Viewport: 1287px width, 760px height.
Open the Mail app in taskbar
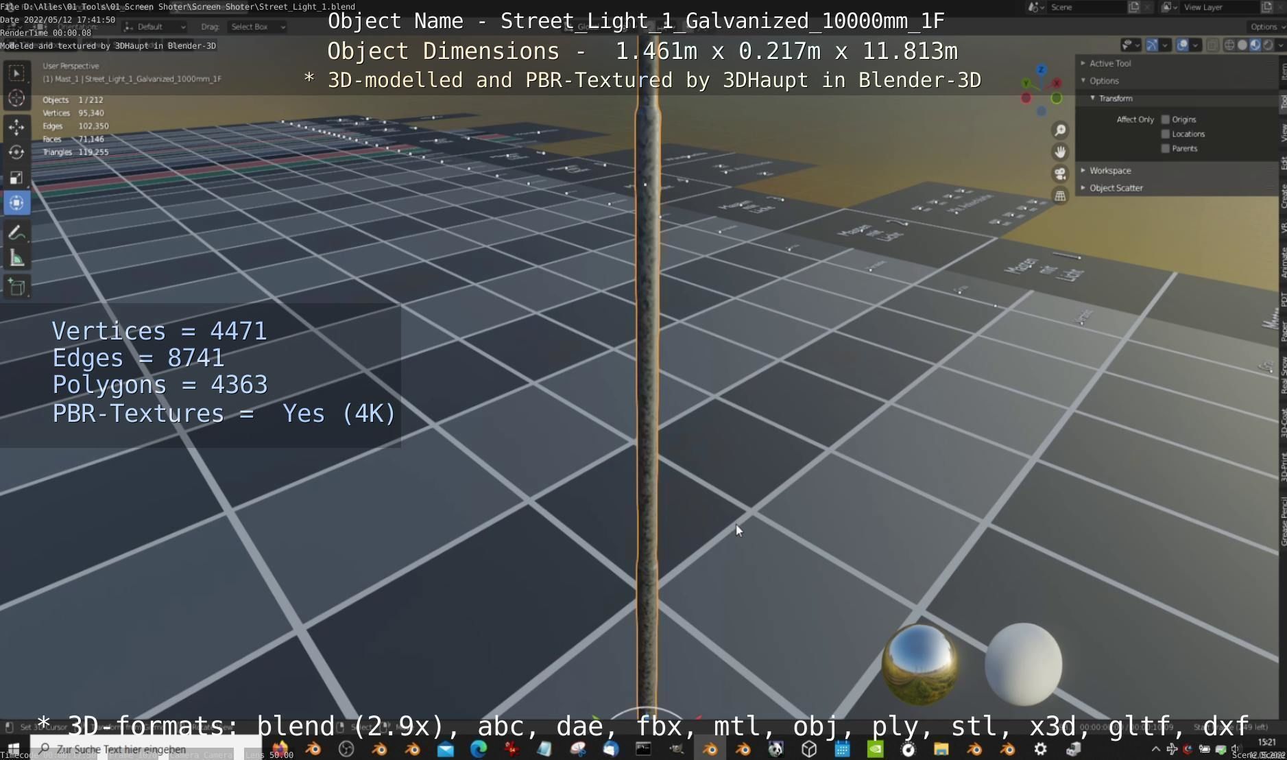click(x=446, y=749)
